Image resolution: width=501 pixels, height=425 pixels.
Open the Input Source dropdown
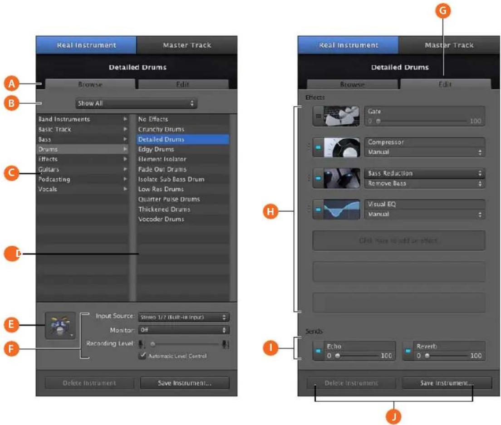point(183,317)
